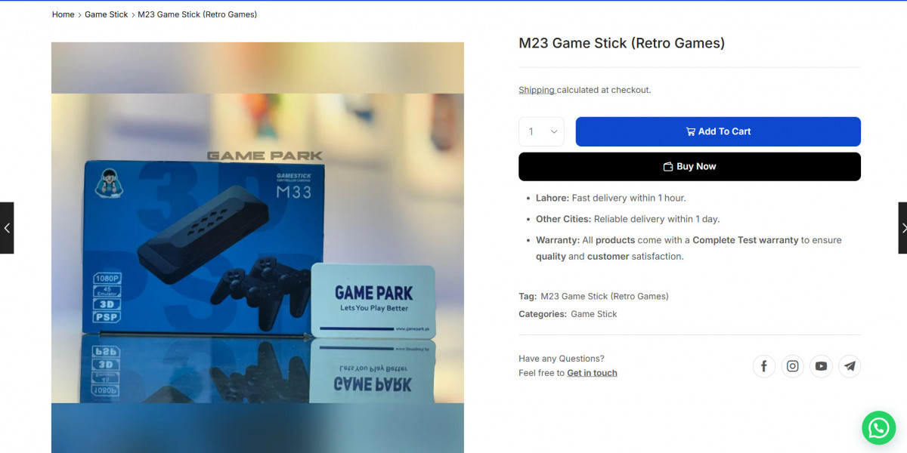
Task: Follow the Shipping policy link
Action: point(537,90)
